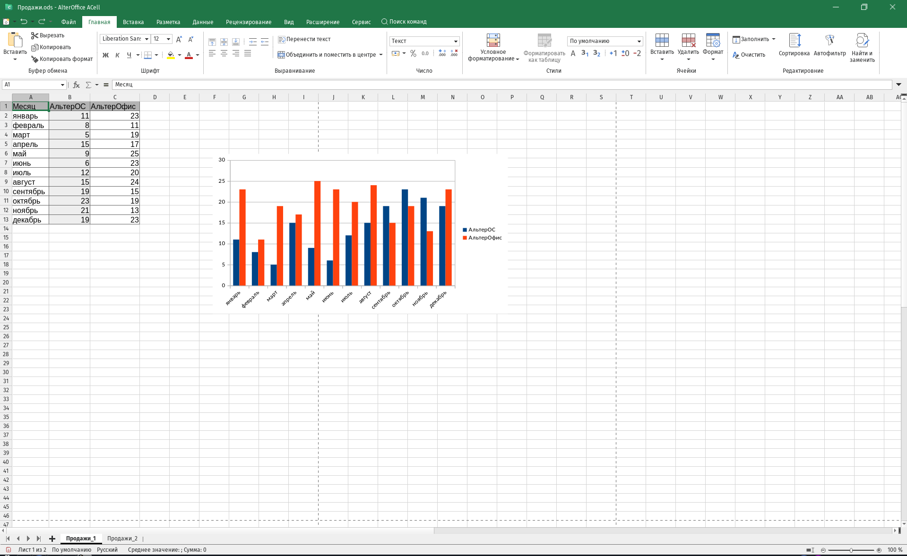Center text horizontally

[x=224, y=53]
